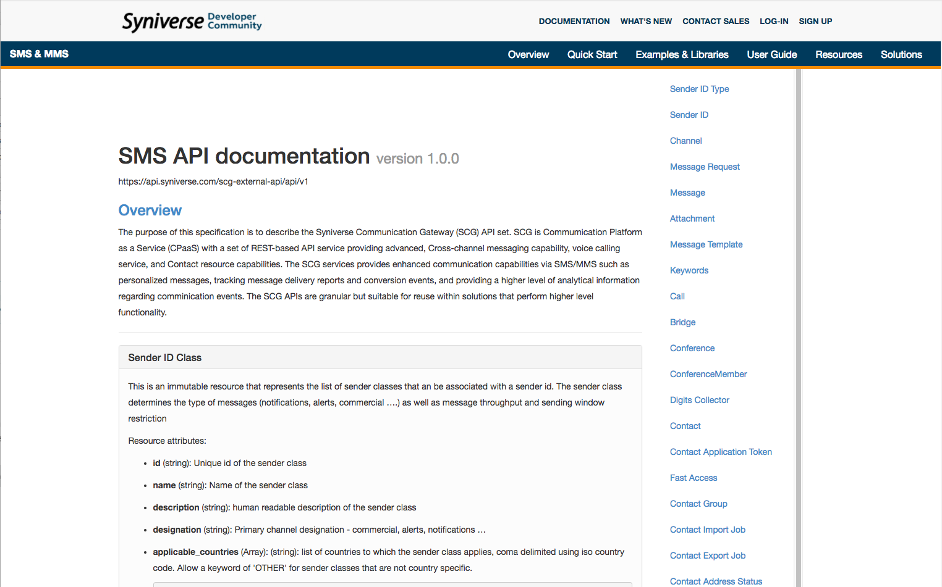Go to the Keywords sidebar entry
The height and width of the screenshot is (587, 942).
(x=689, y=270)
